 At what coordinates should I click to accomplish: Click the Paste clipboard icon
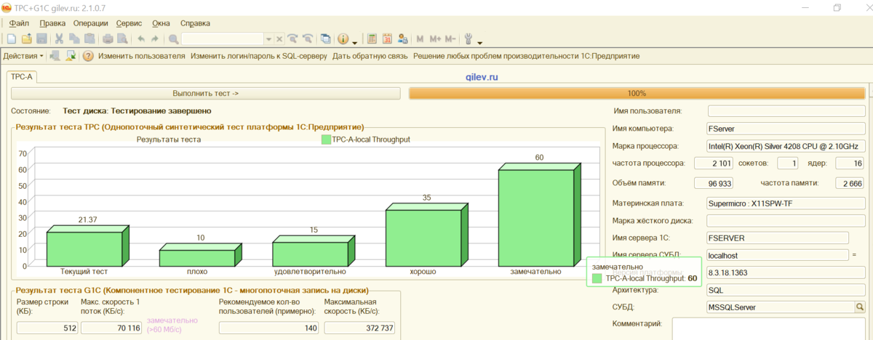89,39
